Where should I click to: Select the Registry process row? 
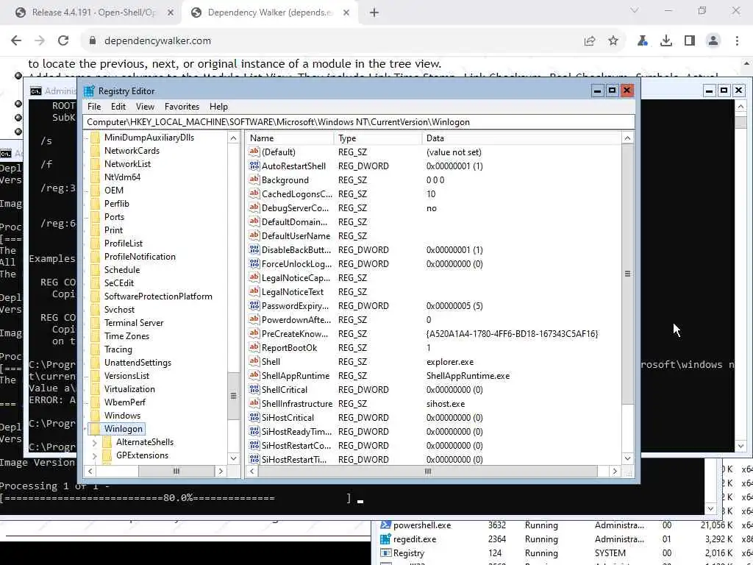tap(562, 553)
